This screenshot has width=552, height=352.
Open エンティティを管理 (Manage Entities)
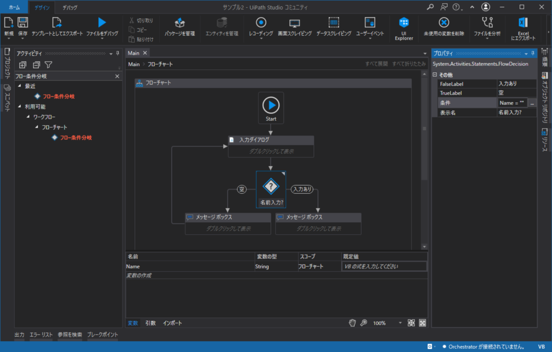click(x=222, y=27)
